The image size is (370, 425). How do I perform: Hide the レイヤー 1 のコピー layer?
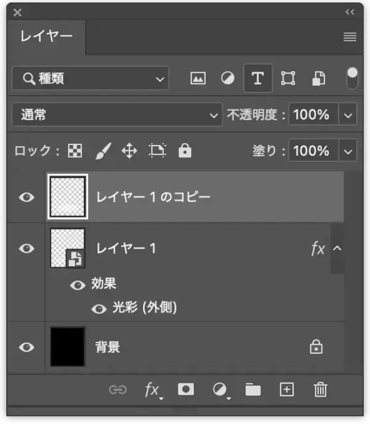pyautogui.click(x=27, y=197)
